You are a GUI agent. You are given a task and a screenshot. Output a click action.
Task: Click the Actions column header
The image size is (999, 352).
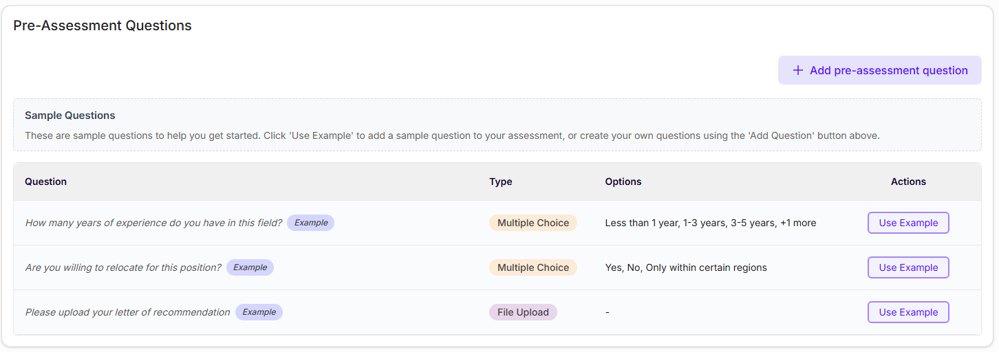click(x=908, y=181)
